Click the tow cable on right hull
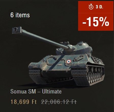114x112 pixels. point(78,58)
